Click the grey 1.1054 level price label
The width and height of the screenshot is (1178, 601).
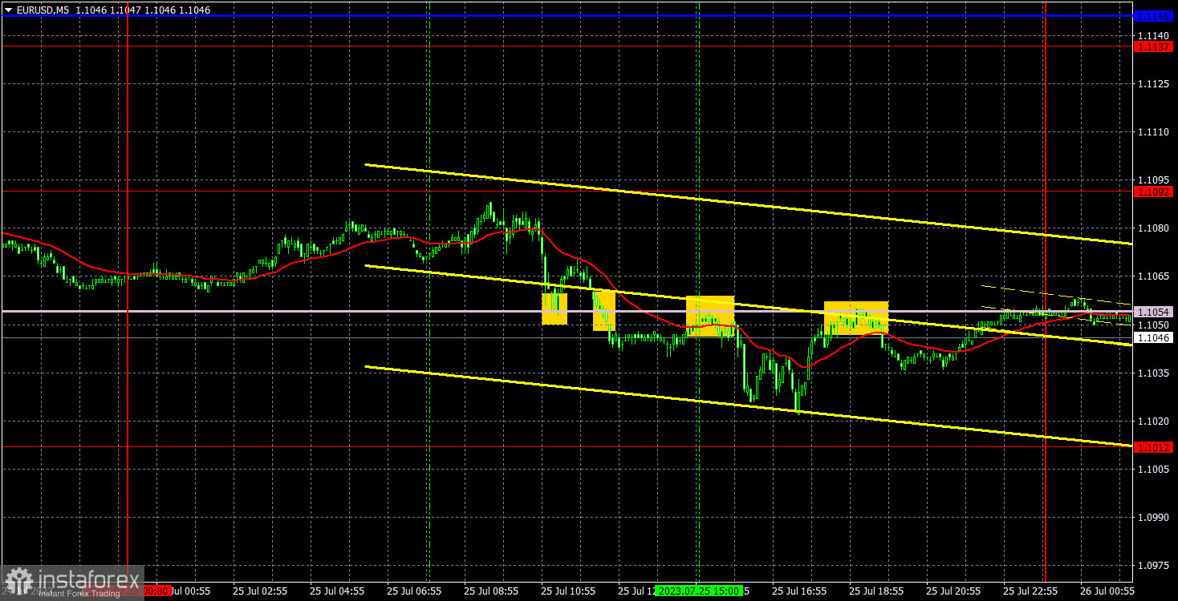(1154, 312)
